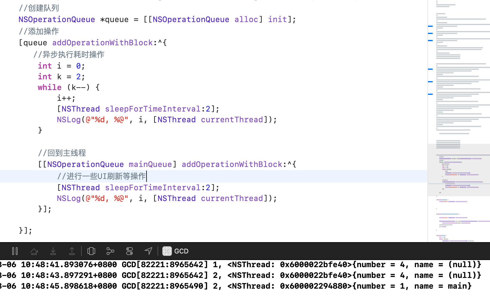Click the Step Over debug icon
Screen dimensions: 490x297
pos(34,251)
